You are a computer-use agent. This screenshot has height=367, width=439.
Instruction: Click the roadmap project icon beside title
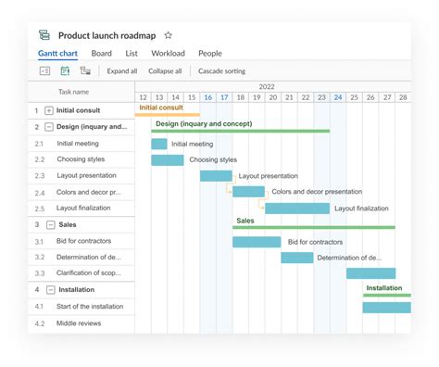pos(44,35)
